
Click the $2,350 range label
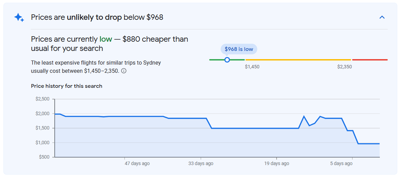(x=345, y=67)
